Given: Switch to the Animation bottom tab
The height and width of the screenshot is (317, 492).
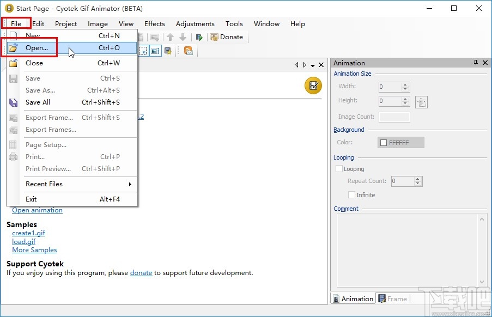Looking at the screenshot, I should click(353, 299).
